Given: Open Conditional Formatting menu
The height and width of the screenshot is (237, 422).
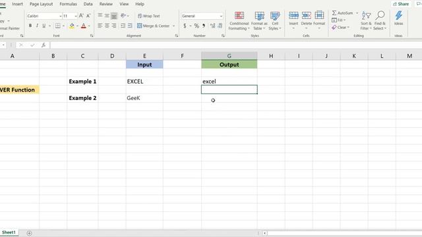Looking at the screenshot, I should (x=239, y=20).
